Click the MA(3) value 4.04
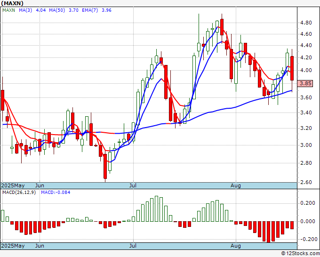 click(41, 10)
